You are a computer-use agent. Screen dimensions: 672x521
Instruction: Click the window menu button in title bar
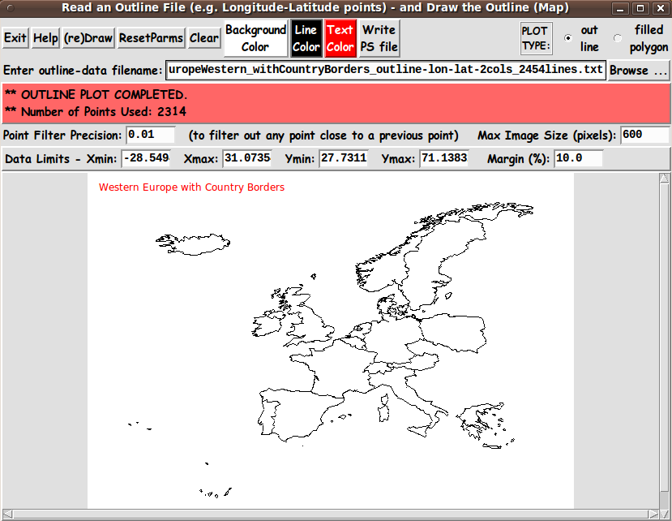pyautogui.click(x=10, y=8)
